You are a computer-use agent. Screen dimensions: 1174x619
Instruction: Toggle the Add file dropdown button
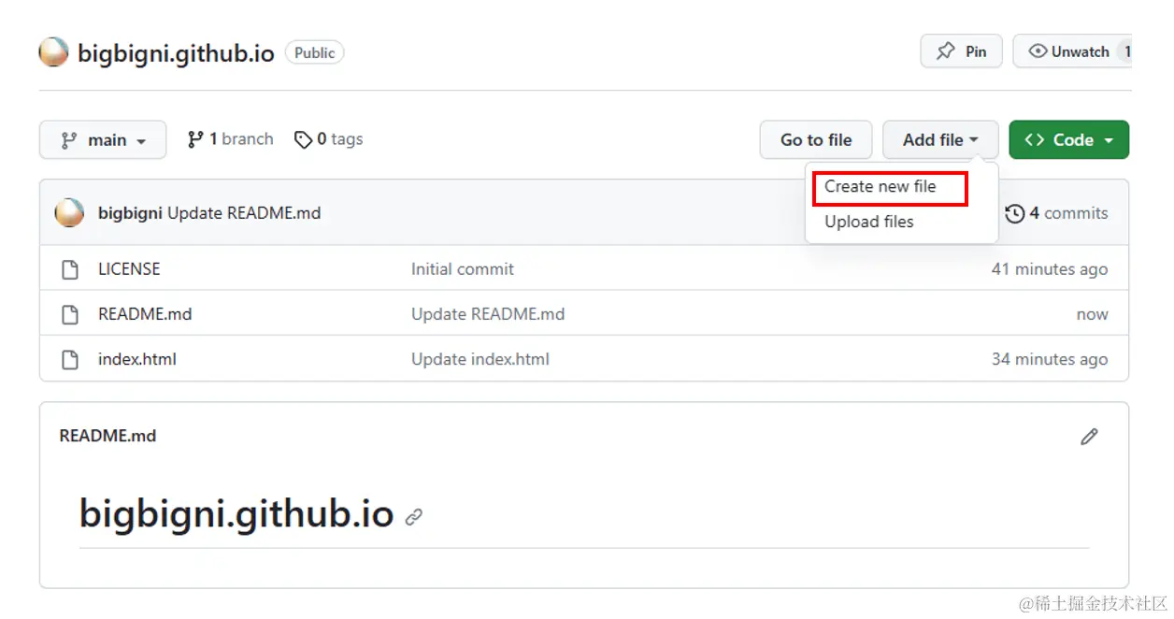pos(940,140)
